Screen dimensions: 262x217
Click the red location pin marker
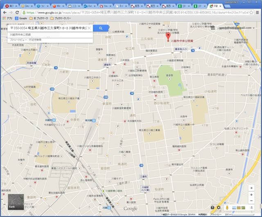[x=167, y=37]
